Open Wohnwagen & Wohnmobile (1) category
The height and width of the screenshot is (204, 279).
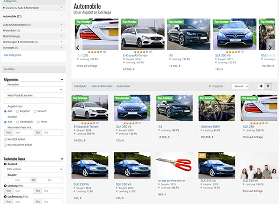click(x=20, y=42)
